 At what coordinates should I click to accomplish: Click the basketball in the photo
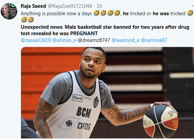tap(160, 121)
